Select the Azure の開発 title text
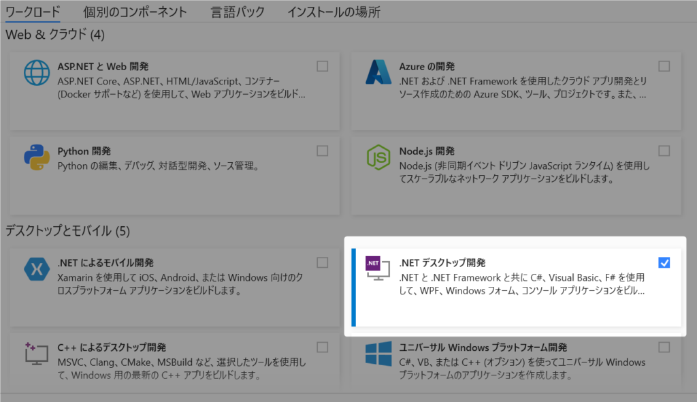 point(427,66)
